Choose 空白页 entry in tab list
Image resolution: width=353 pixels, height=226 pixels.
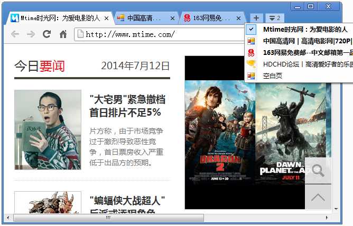[x=299, y=76]
